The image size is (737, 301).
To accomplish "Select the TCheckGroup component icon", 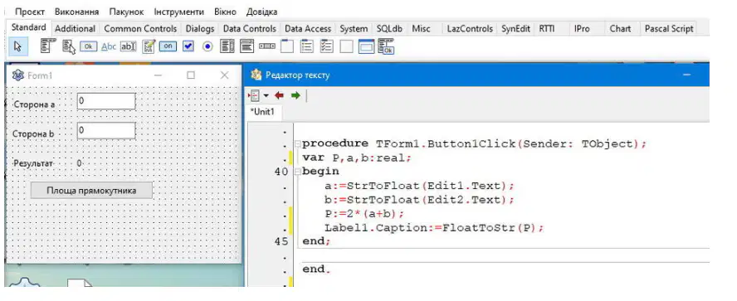I will (327, 46).
